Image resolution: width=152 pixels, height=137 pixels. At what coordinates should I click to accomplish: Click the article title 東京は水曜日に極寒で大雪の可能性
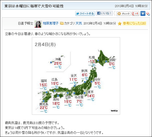coord(34,6)
